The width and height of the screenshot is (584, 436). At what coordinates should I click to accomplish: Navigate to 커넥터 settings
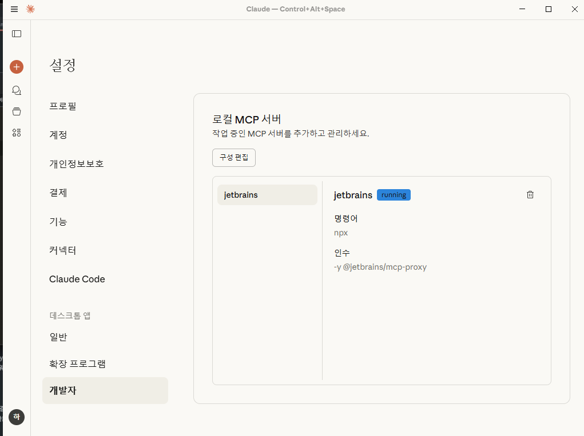coord(63,250)
